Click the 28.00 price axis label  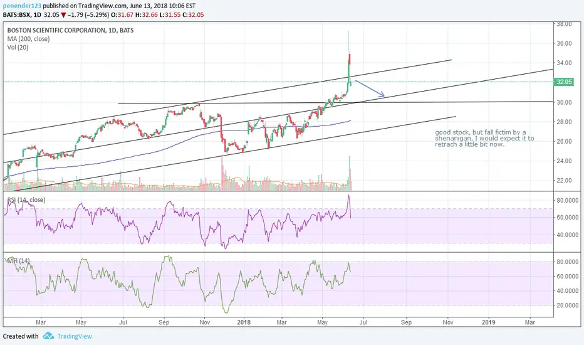[564, 122]
